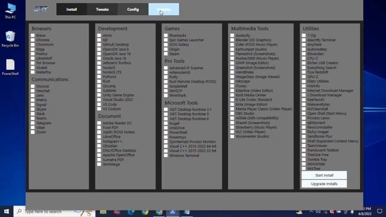Enable the Zoom checkbox
The image size is (386, 217).
pyautogui.click(x=33, y=132)
